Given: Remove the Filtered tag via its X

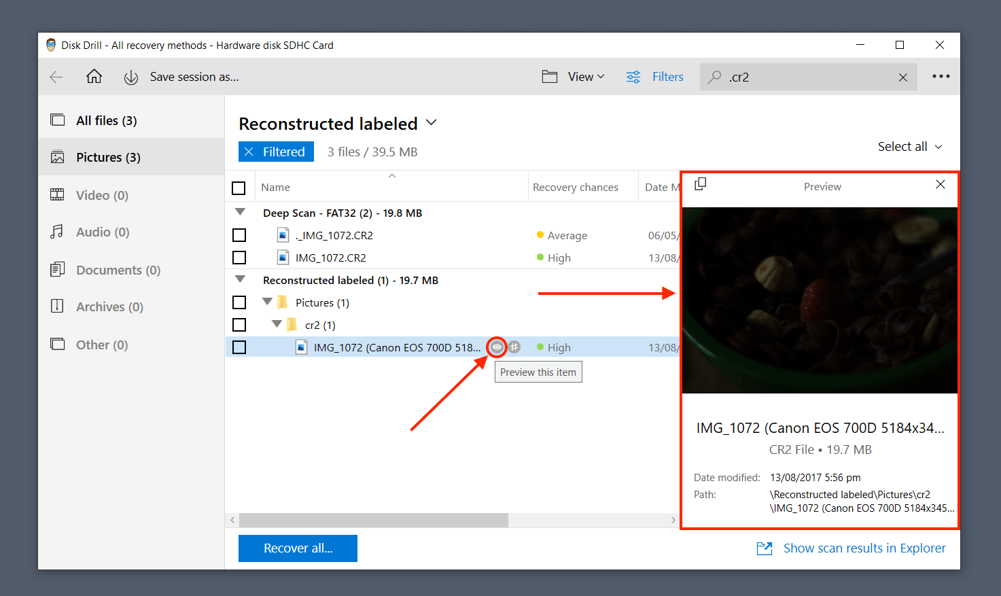Looking at the screenshot, I should [249, 152].
